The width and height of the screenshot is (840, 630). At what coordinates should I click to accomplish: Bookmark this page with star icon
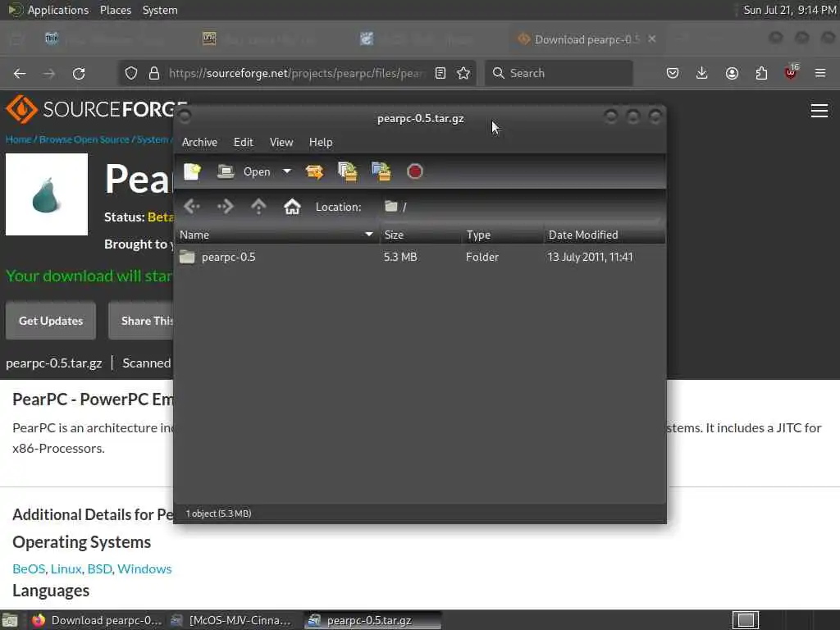(x=464, y=73)
